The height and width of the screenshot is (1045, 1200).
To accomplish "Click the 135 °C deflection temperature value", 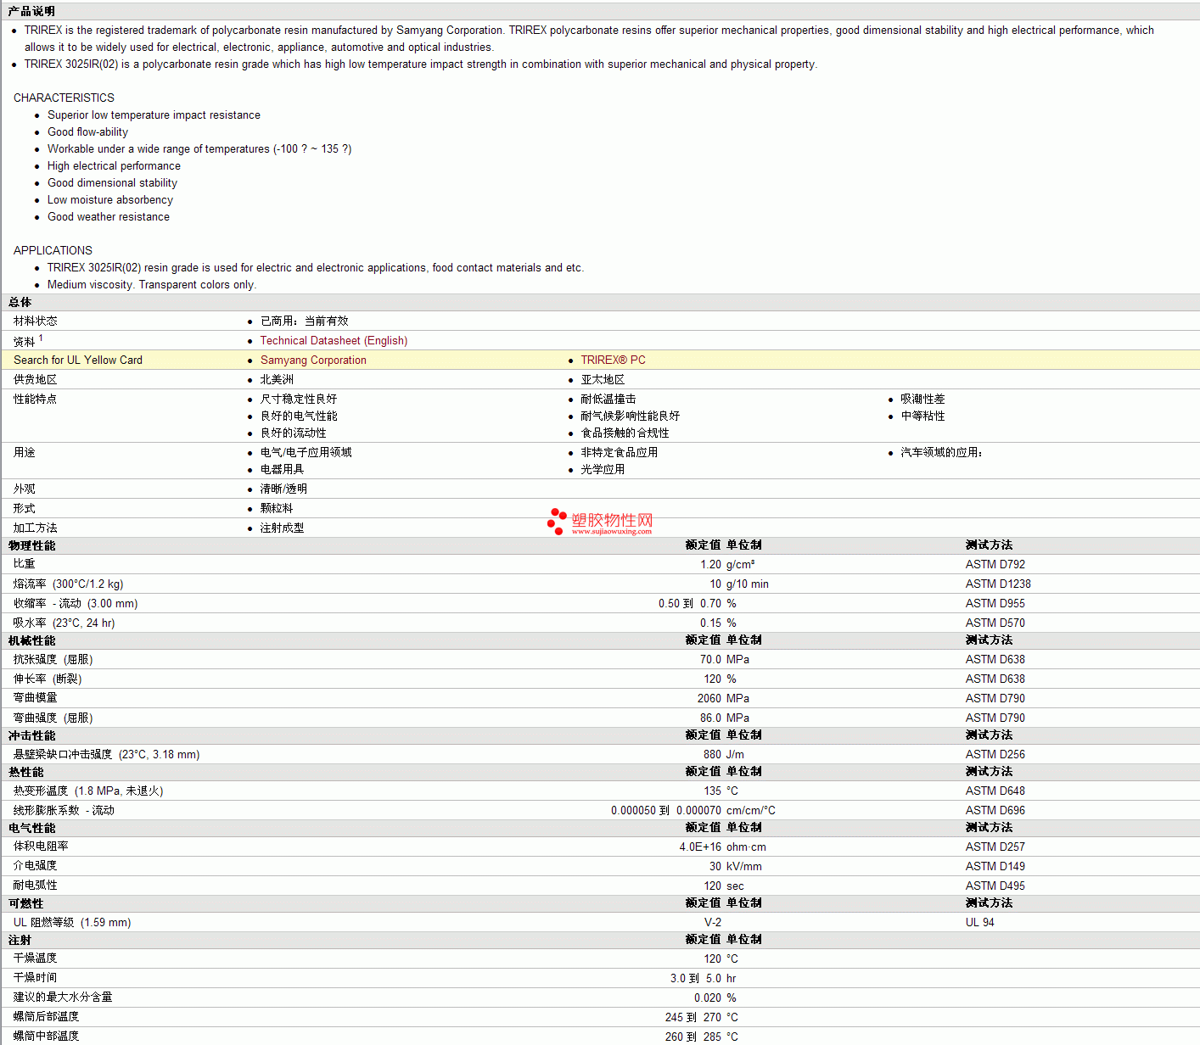I will 721,791.
